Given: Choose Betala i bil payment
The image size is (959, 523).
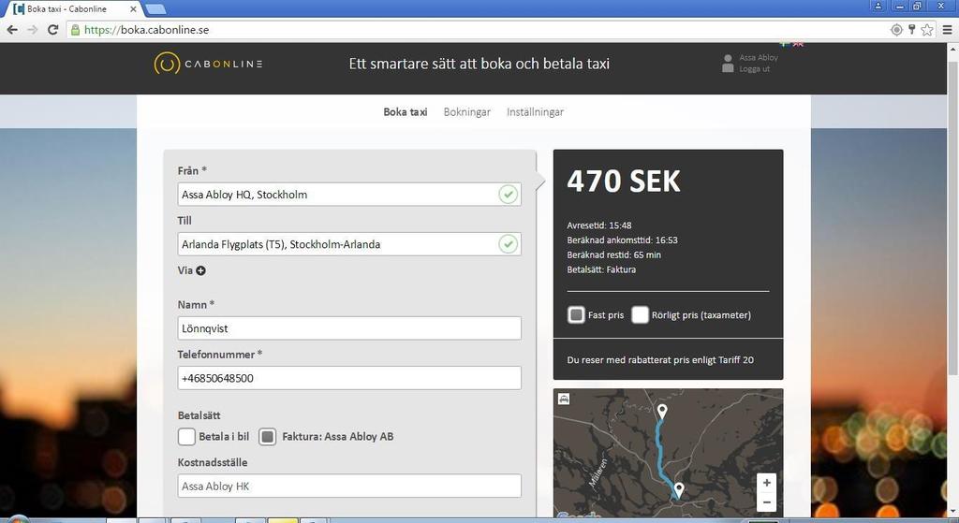Looking at the screenshot, I should (x=186, y=436).
